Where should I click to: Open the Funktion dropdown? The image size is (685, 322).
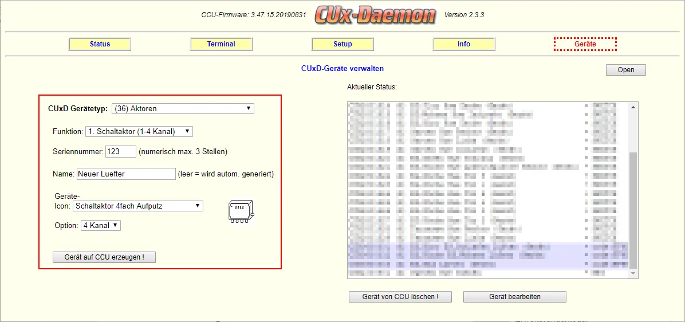pyautogui.click(x=139, y=131)
